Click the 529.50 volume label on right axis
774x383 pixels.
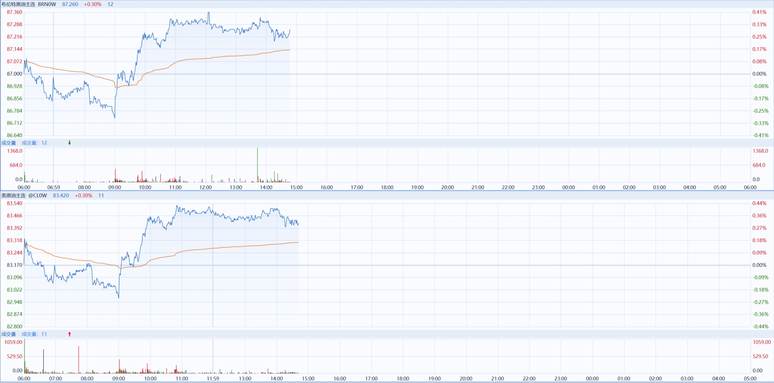tap(760, 356)
